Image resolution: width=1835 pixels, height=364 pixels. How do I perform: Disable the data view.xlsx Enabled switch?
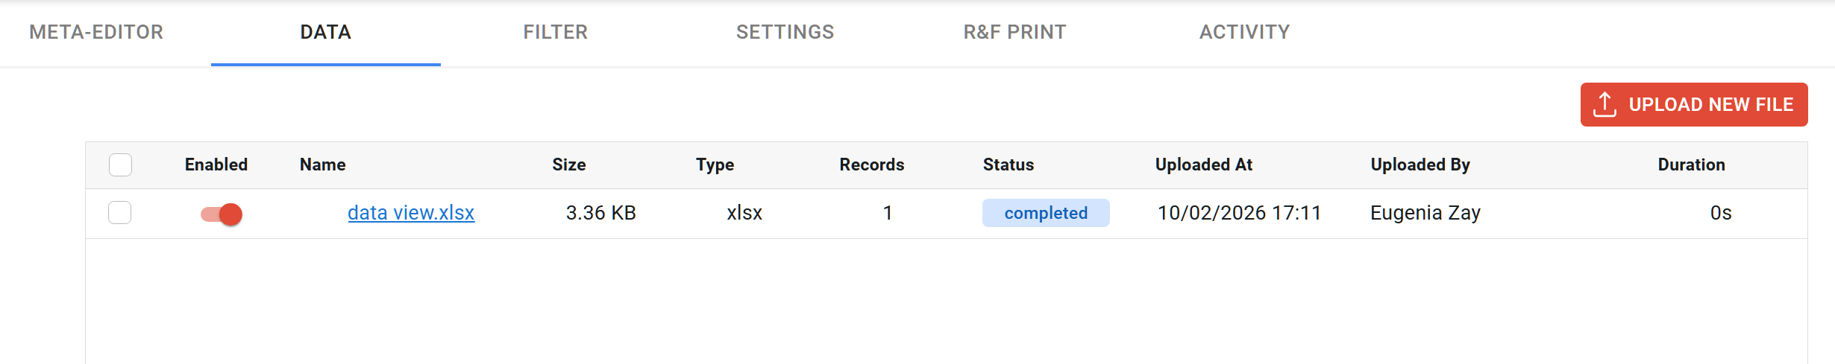click(222, 214)
